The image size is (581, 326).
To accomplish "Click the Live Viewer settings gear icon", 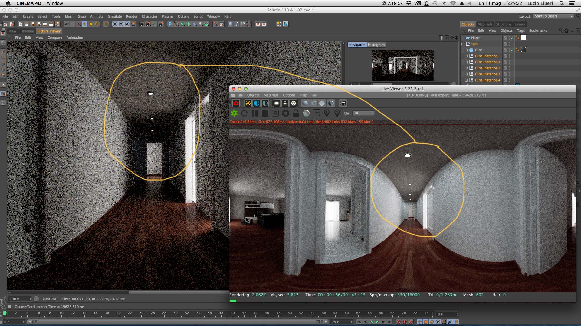I will pyautogui.click(x=285, y=113).
